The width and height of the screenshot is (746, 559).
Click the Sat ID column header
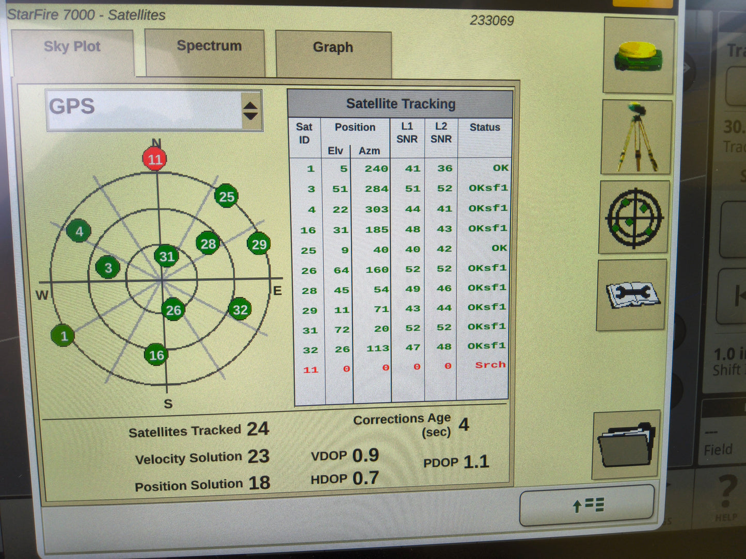click(304, 133)
